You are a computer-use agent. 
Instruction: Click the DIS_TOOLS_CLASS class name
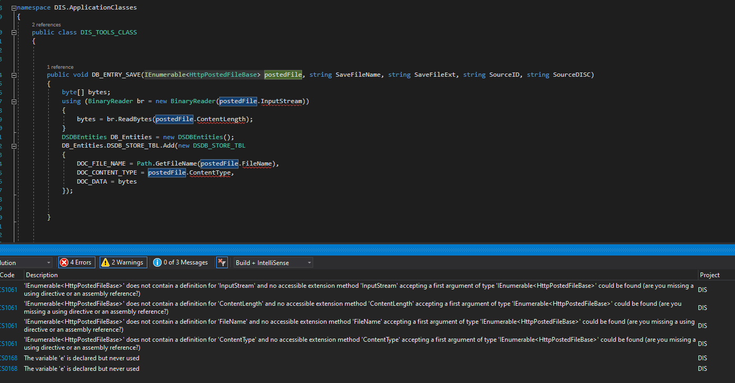coord(109,32)
